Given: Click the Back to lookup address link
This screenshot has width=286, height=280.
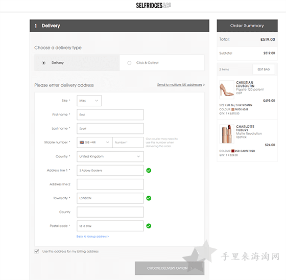Looking at the screenshot, I should coord(92,237).
